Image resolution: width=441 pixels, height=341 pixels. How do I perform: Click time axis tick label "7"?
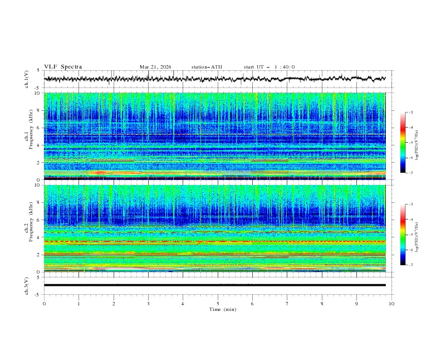(287, 304)
